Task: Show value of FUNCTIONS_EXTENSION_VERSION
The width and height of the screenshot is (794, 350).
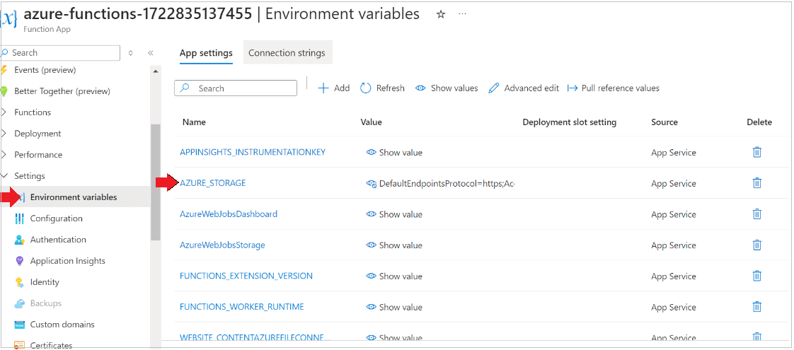Action: (394, 276)
